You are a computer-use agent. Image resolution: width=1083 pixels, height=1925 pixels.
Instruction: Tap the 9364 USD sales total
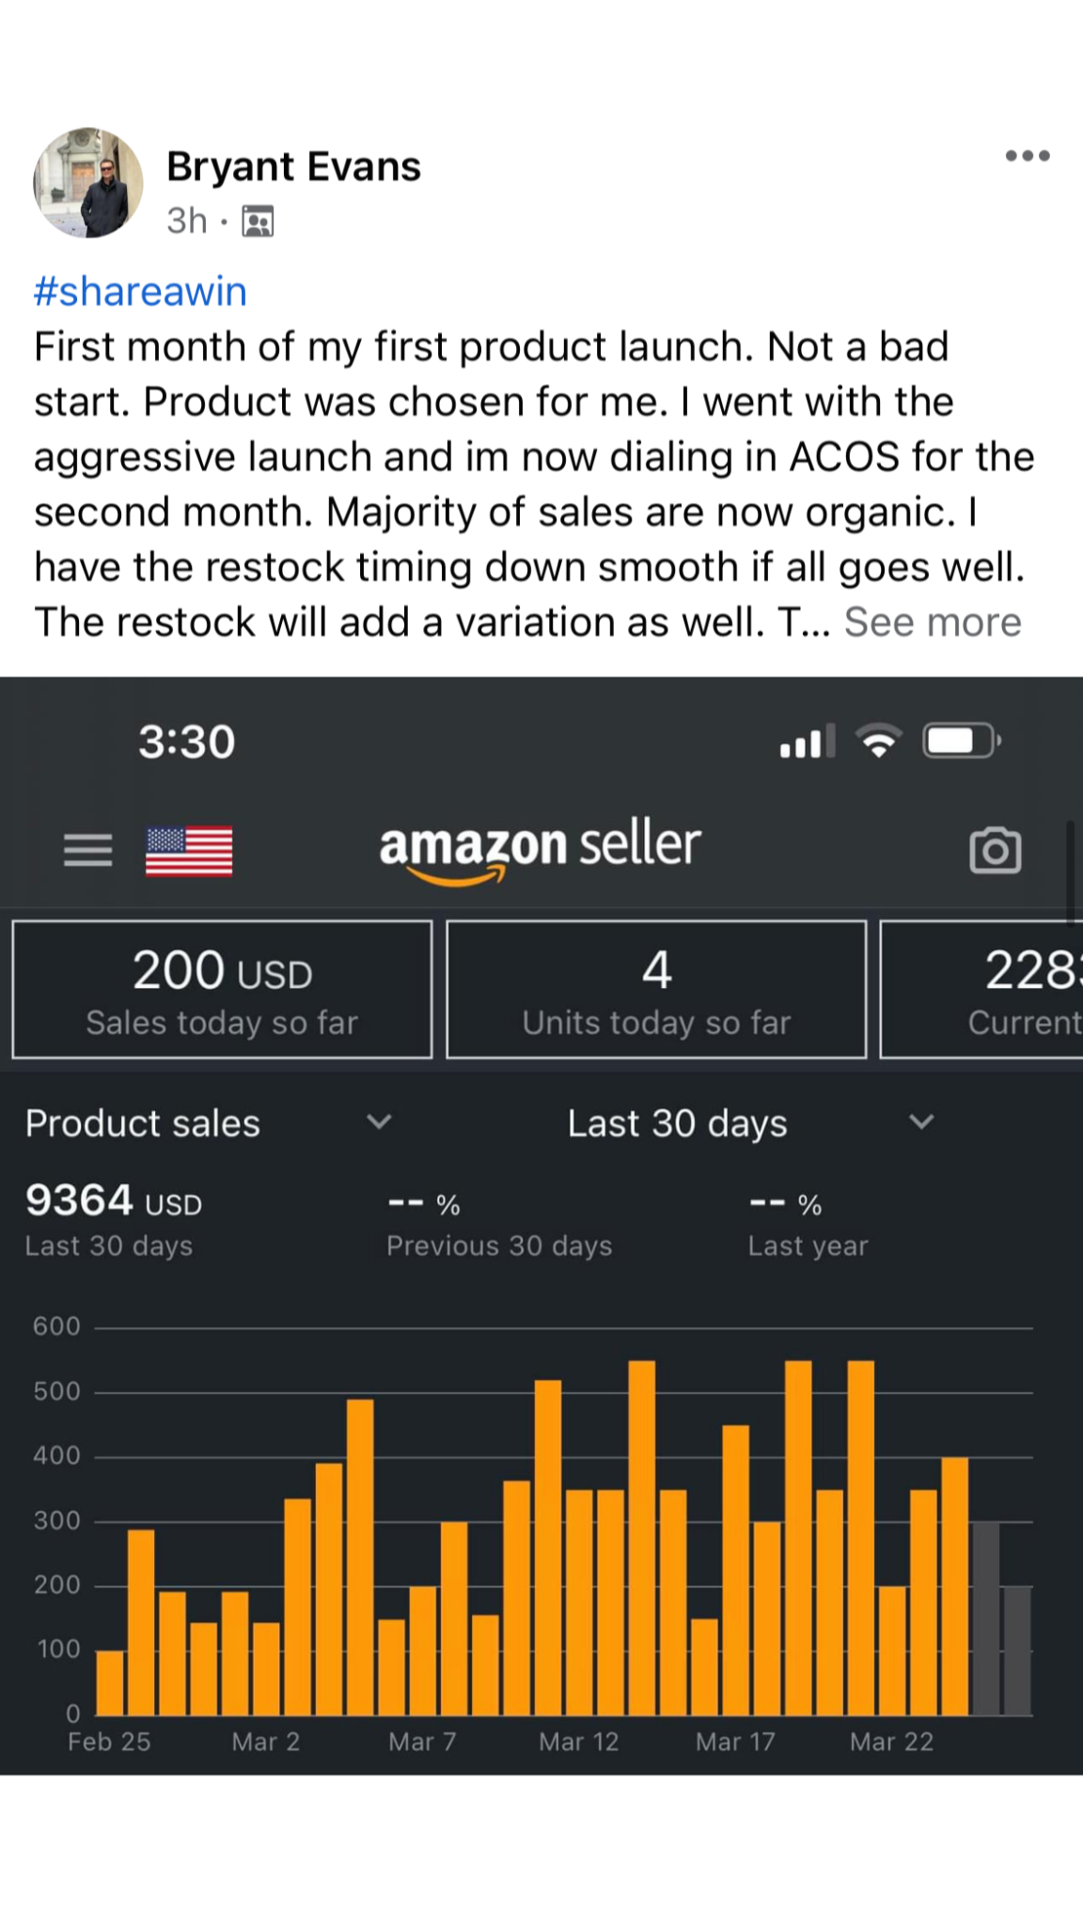point(114,1201)
